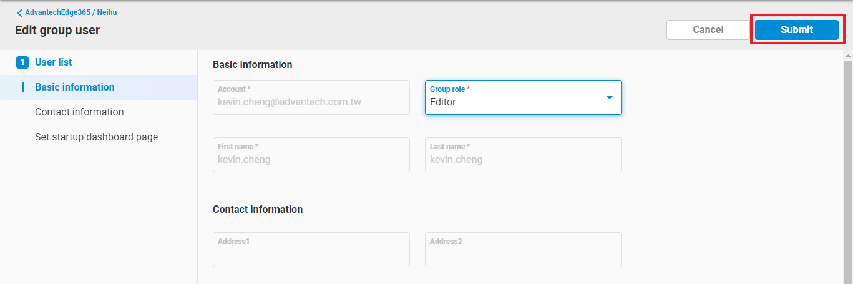Click the Contact information heading in the form

click(x=258, y=210)
